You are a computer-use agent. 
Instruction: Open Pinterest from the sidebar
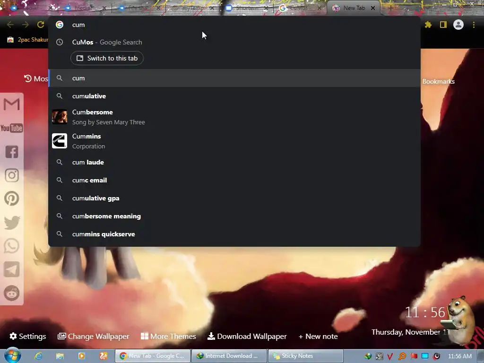coord(12,199)
